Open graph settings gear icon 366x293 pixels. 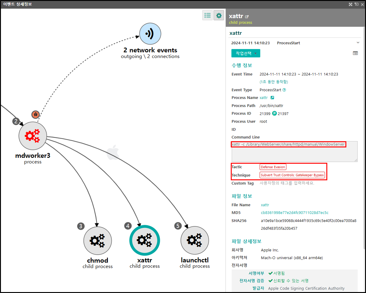pos(219,15)
